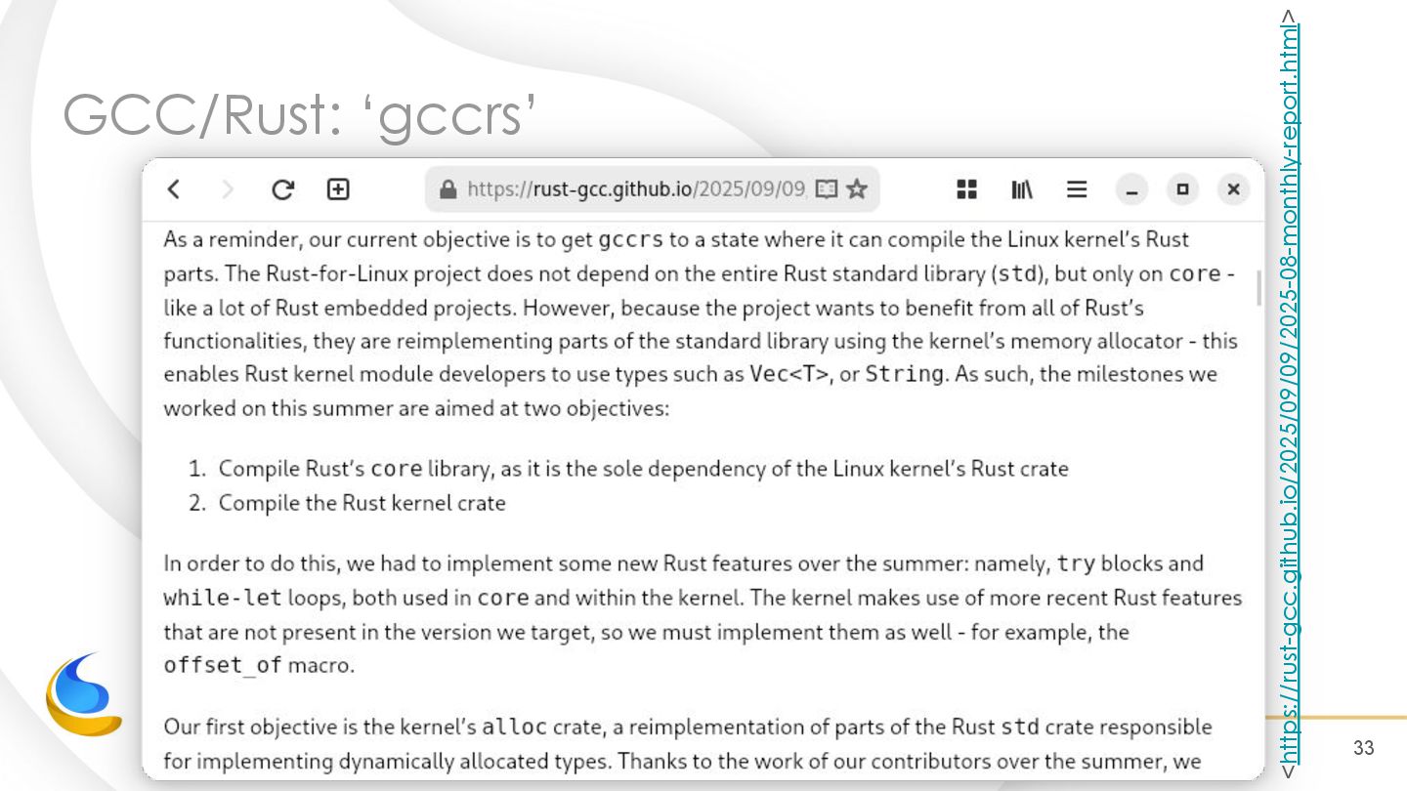Image resolution: width=1407 pixels, height=791 pixels.
Task: Go back in the browser history
Action: click(174, 189)
